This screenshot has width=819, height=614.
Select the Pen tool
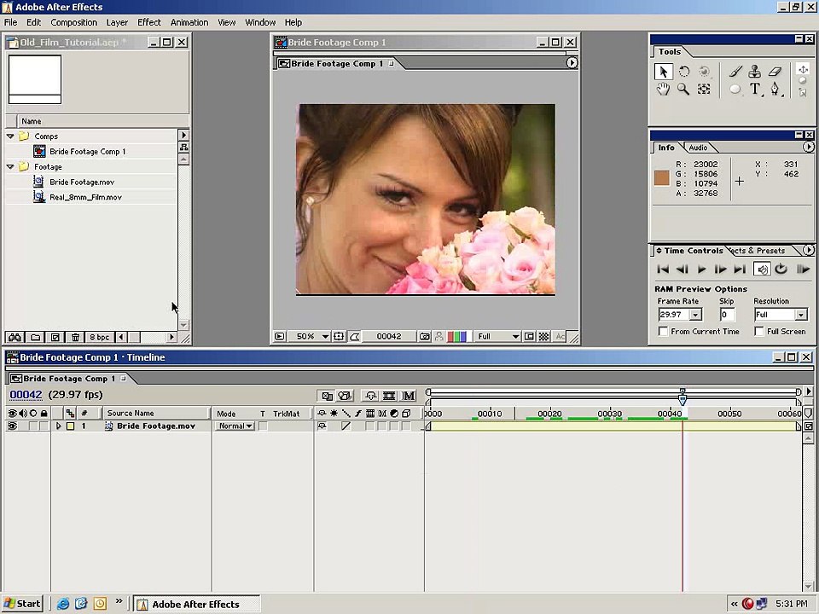pyautogui.click(x=775, y=90)
